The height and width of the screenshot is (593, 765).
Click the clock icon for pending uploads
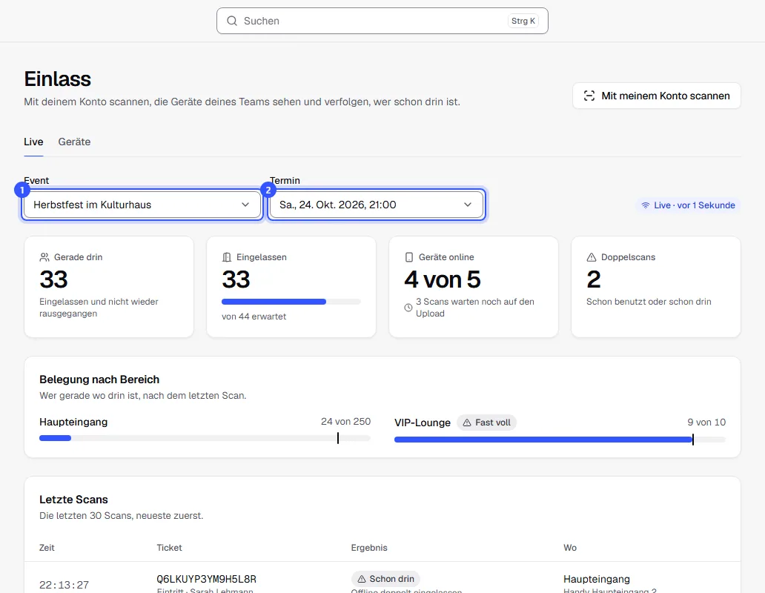pos(408,308)
